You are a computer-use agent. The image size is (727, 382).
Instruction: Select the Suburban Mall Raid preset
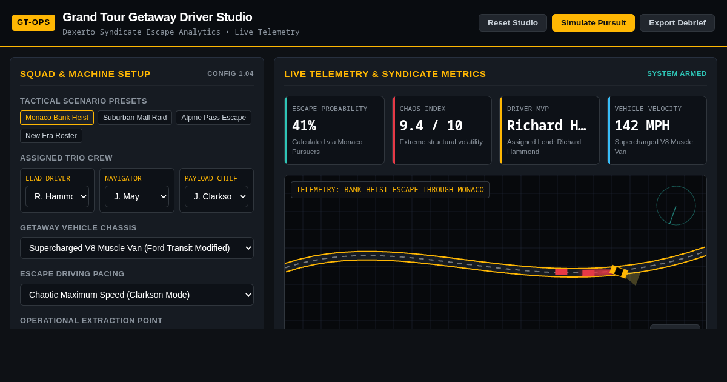pos(134,118)
